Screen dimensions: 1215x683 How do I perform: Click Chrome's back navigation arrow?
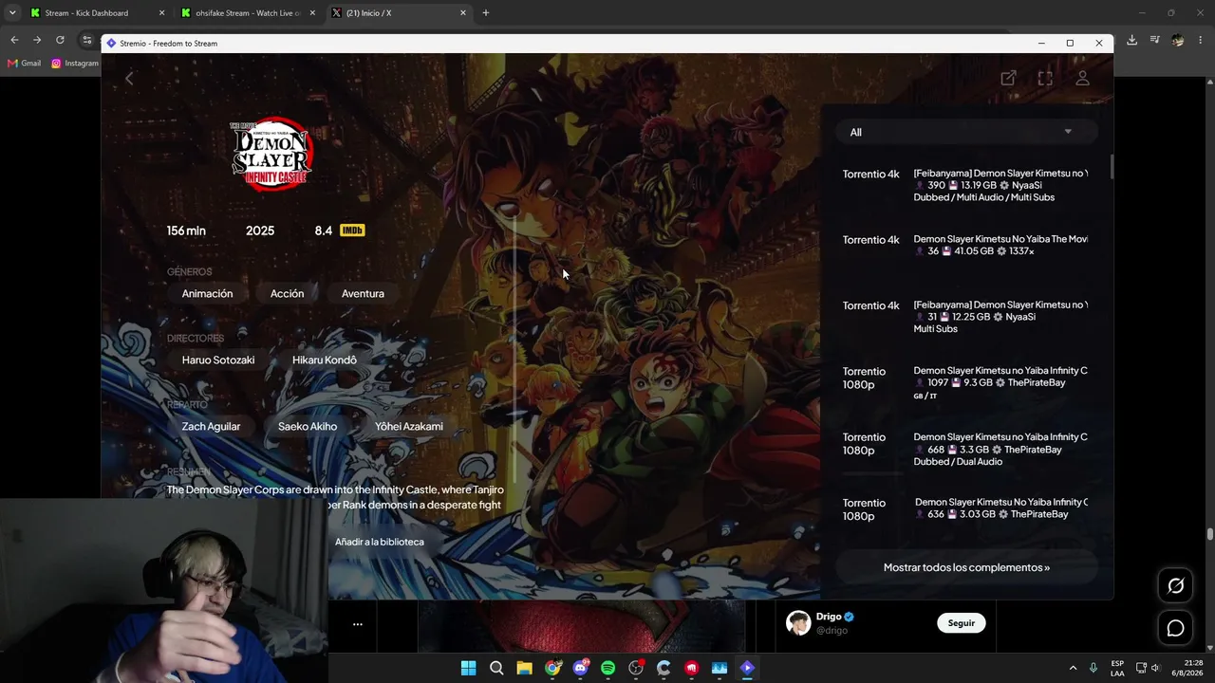tap(14, 40)
